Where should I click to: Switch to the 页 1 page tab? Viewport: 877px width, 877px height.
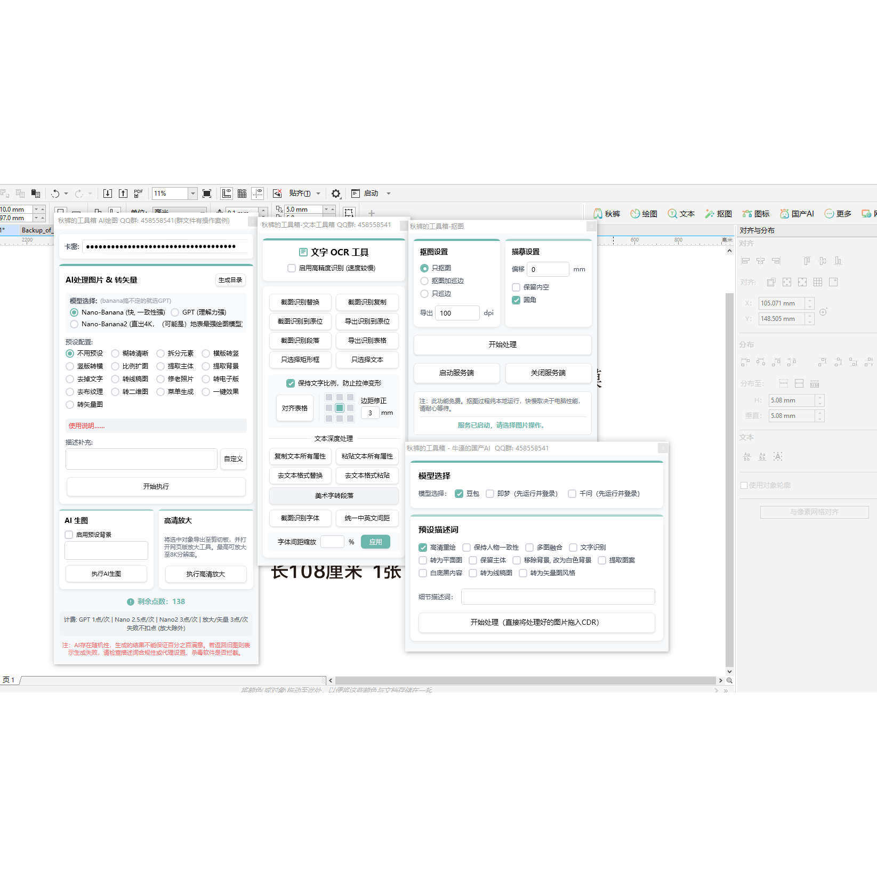point(9,680)
